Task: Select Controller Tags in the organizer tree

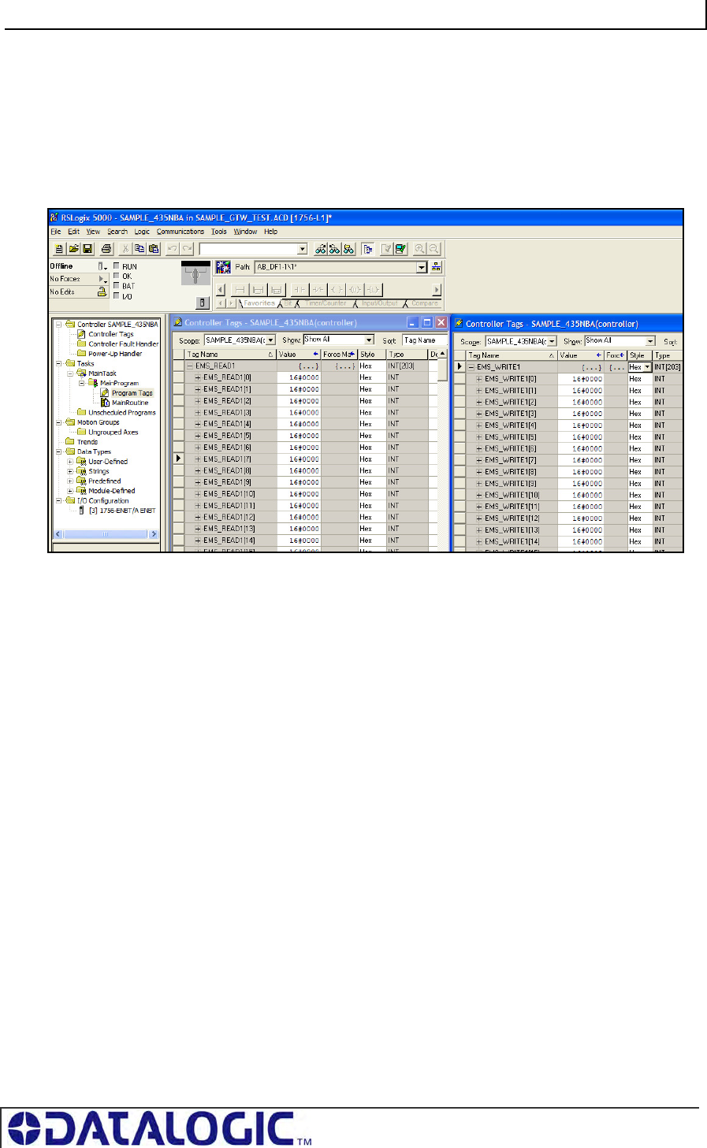Action: coord(111,334)
